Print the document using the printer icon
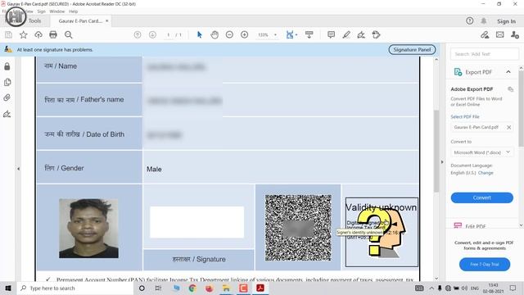 tap(53, 34)
